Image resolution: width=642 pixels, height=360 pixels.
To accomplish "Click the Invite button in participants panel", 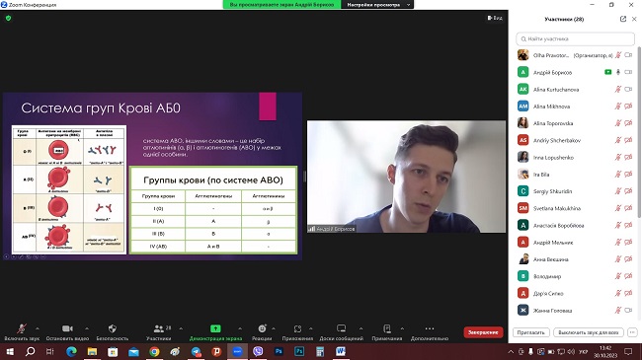I will [530, 332].
